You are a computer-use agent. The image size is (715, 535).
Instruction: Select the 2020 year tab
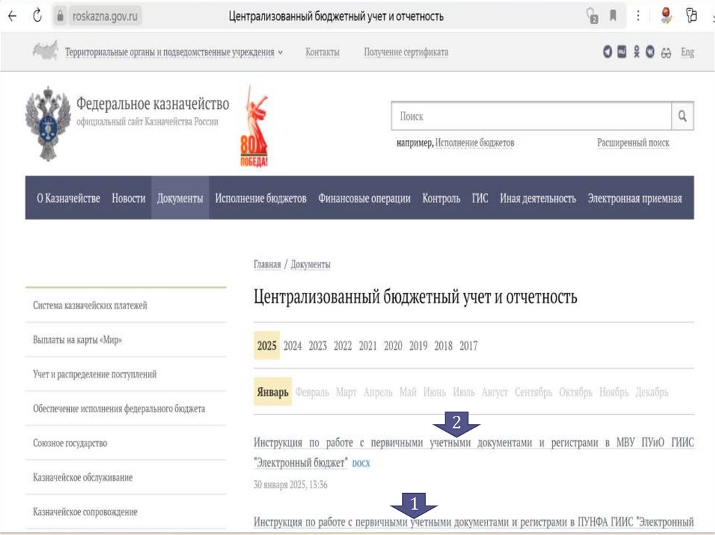pos(393,346)
